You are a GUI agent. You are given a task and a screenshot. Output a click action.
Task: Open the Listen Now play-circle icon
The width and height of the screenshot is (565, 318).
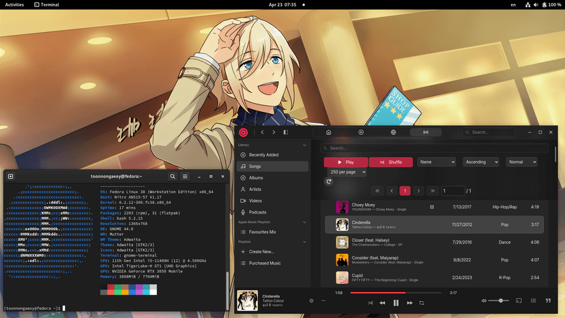361,132
